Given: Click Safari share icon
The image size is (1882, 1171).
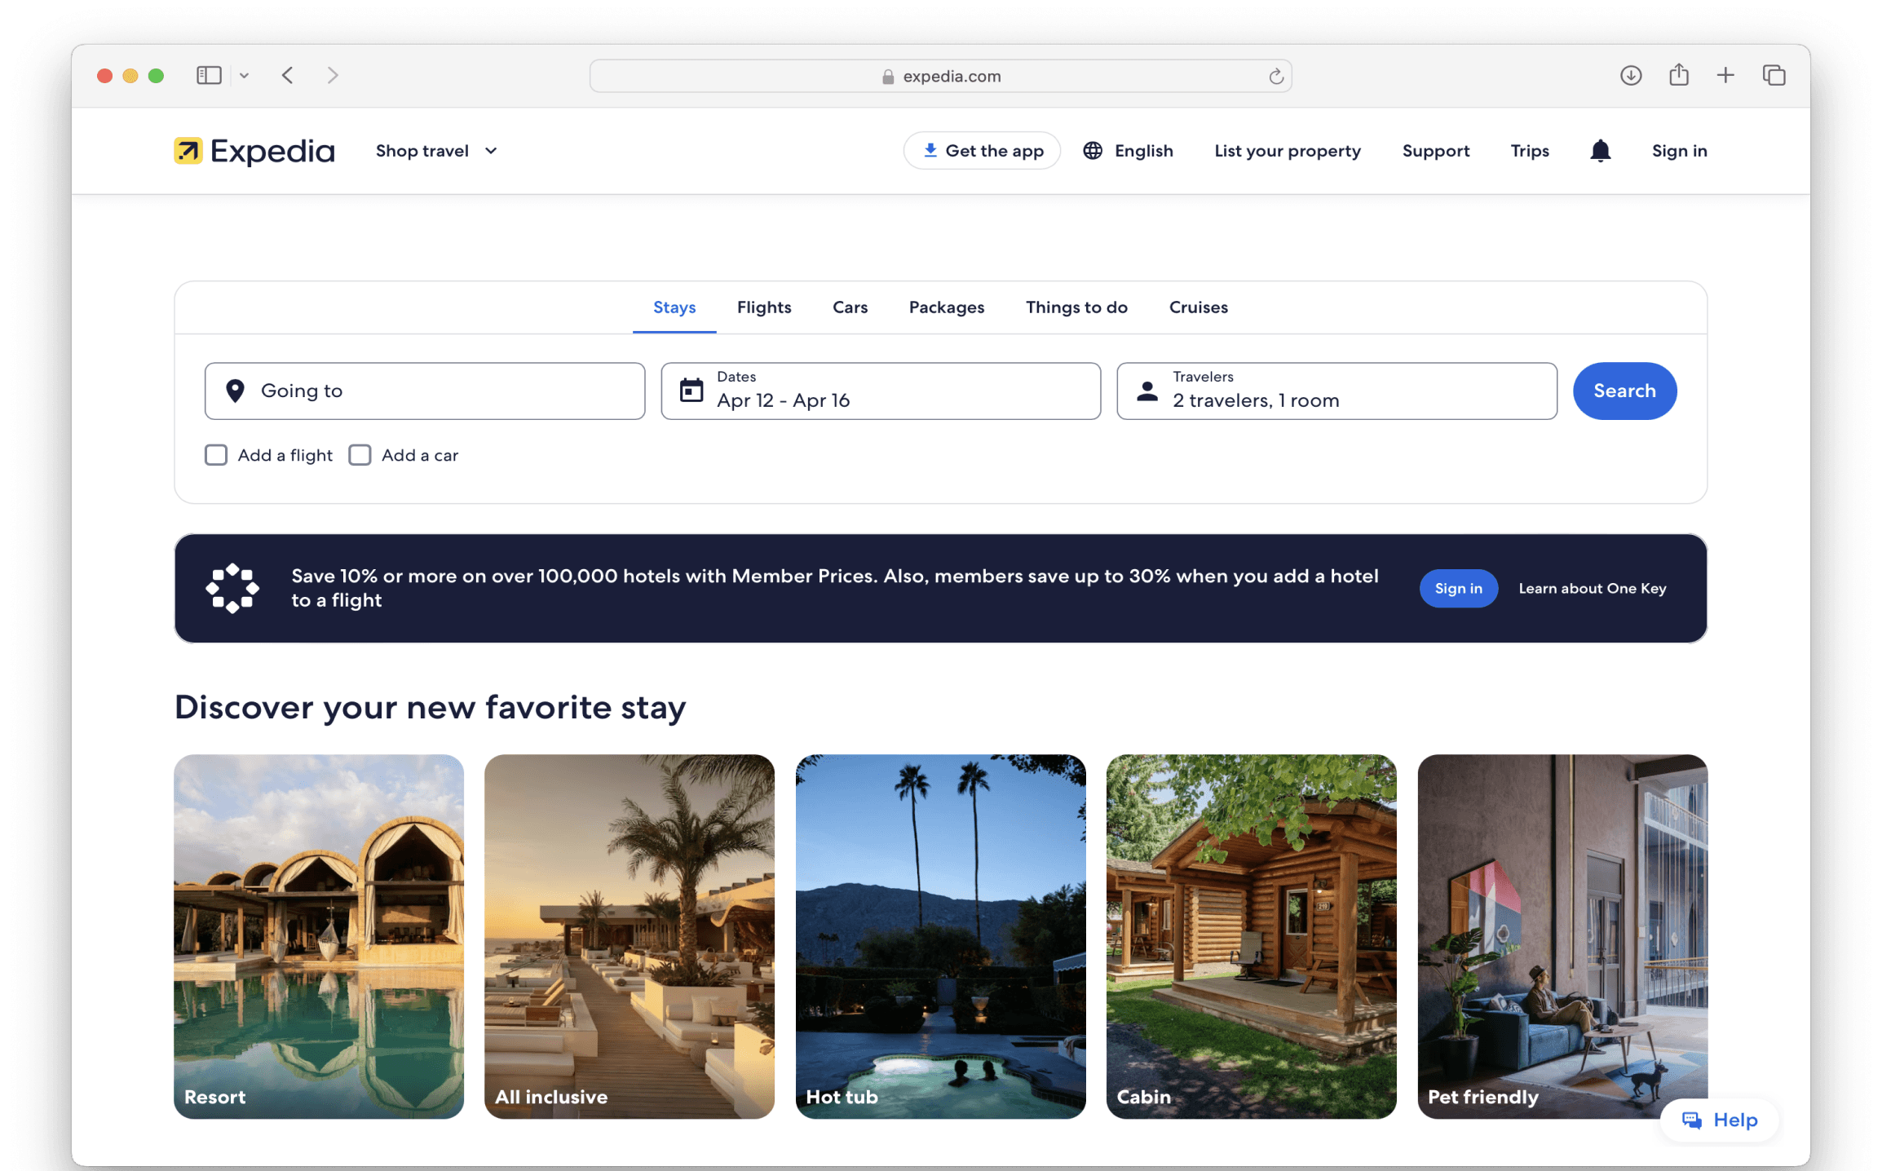Looking at the screenshot, I should 1678,76.
